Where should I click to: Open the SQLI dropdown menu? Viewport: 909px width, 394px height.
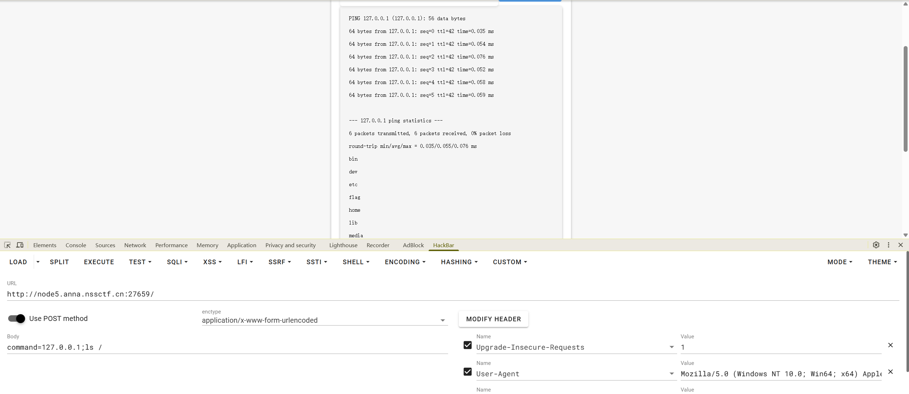tap(177, 262)
